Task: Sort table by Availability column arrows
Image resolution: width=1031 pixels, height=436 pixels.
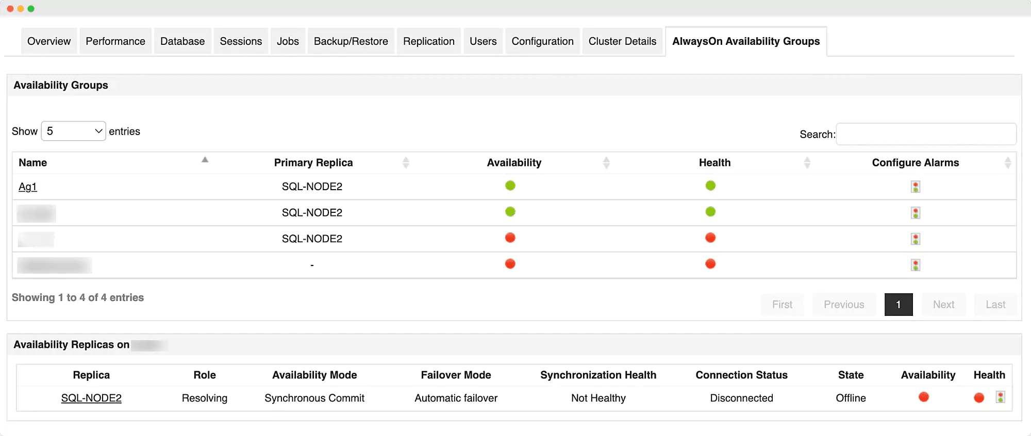Action: pyautogui.click(x=606, y=163)
